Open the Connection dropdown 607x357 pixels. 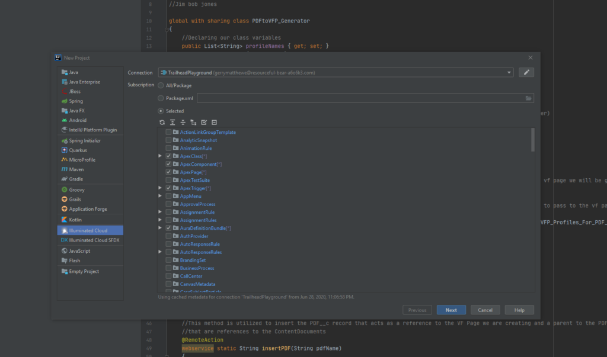[509, 72]
